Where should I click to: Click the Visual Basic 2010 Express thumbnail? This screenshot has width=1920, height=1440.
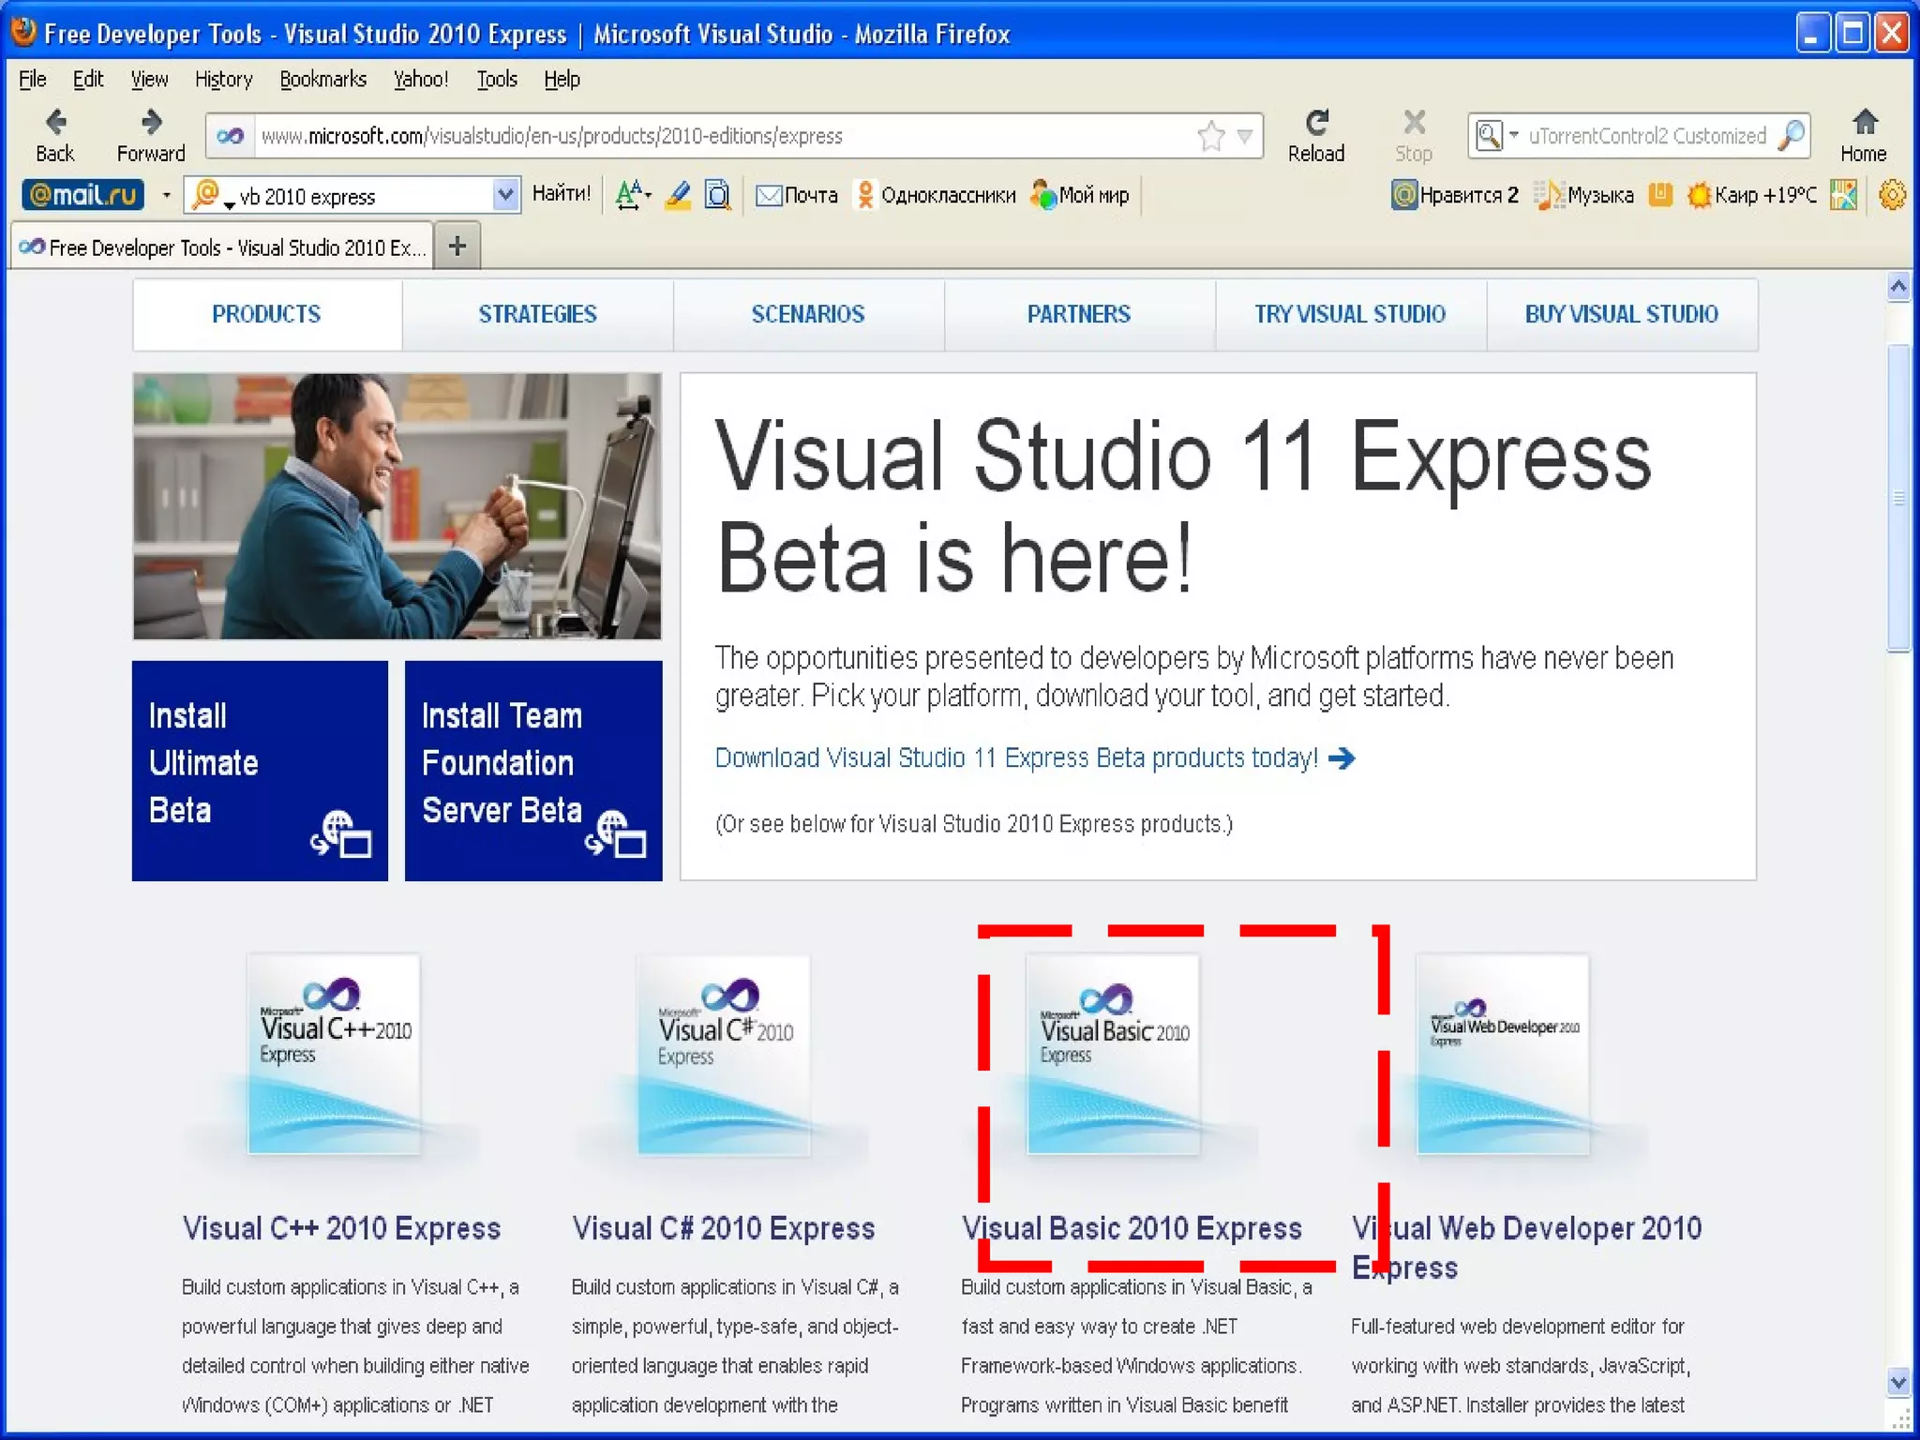[1114, 1054]
